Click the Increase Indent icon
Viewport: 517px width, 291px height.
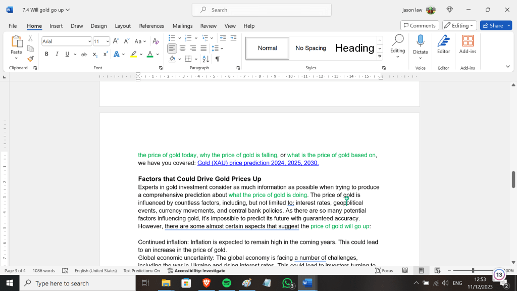[x=233, y=38]
